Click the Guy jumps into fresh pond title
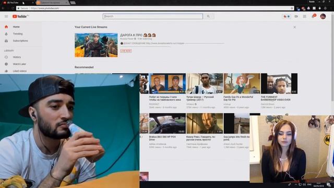 pyautogui.click(x=236, y=138)
